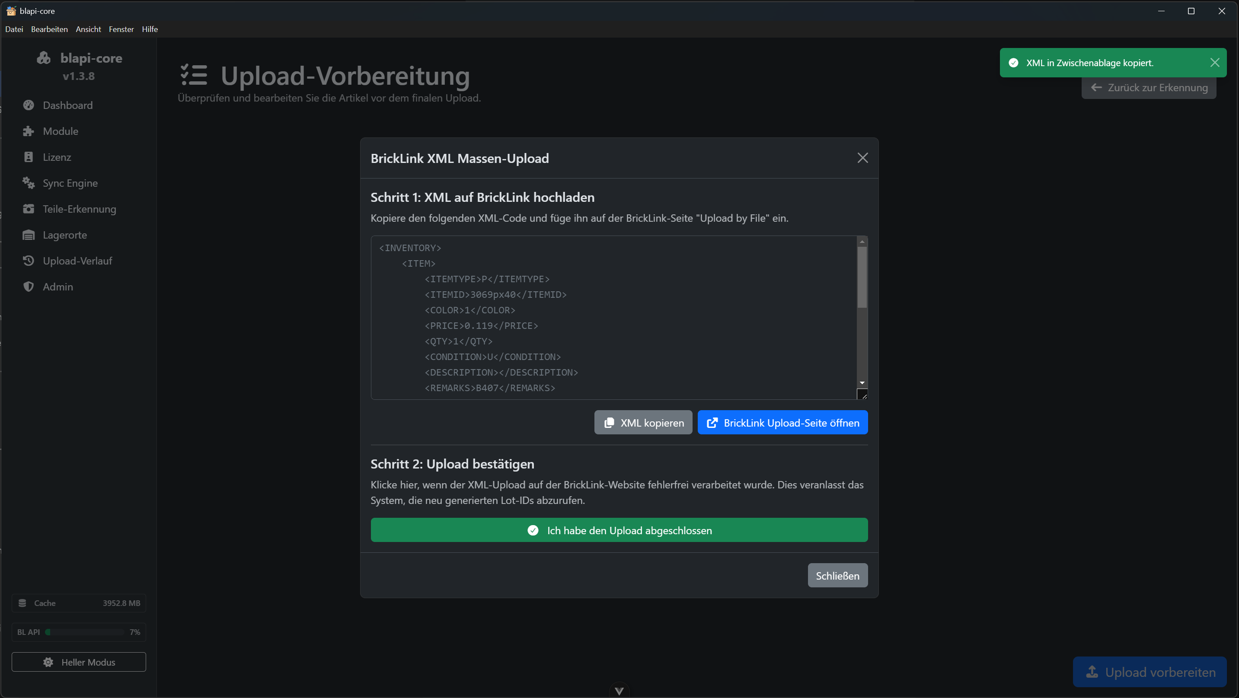
Task: Open the Dashboard sidebar icon
Action: pyautogui.click(x=29, y=105)
